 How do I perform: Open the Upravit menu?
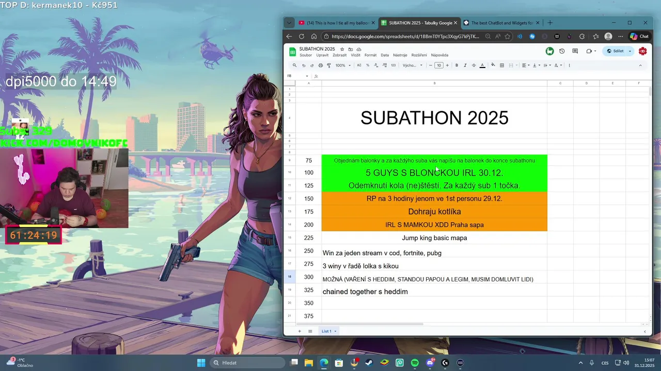tap(322, 55)
